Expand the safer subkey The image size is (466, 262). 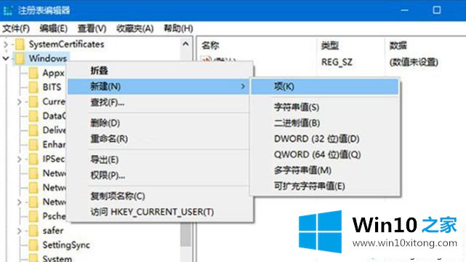20,231
